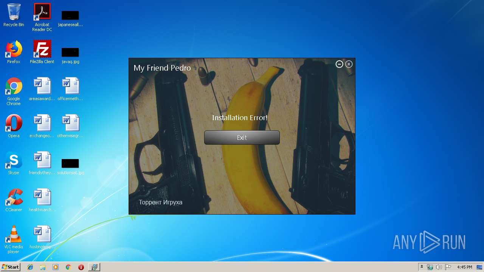Select the otherwisegr Word document
The height and width of the screenshot is (272, 484).
[x=70, y=126]
